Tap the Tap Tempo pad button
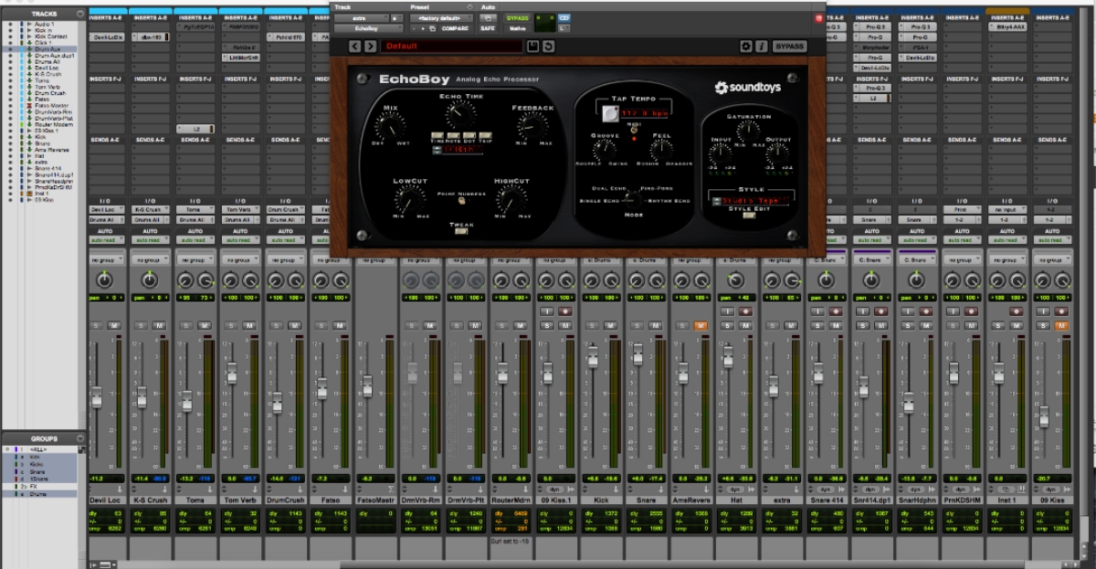 click(x=611, y=114)
